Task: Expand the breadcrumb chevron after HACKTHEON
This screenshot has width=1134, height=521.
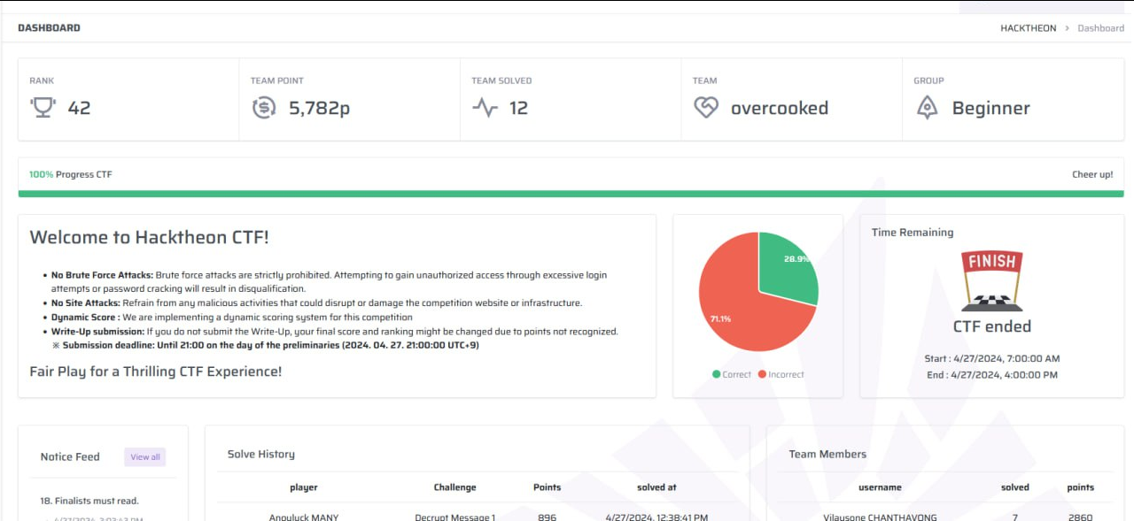Action: click(x=1066, y=27)
